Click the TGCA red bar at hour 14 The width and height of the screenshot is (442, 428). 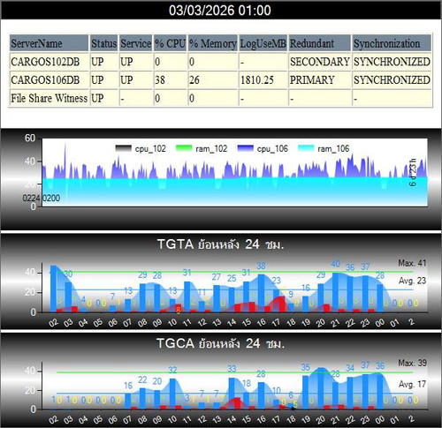pos(238,403)
